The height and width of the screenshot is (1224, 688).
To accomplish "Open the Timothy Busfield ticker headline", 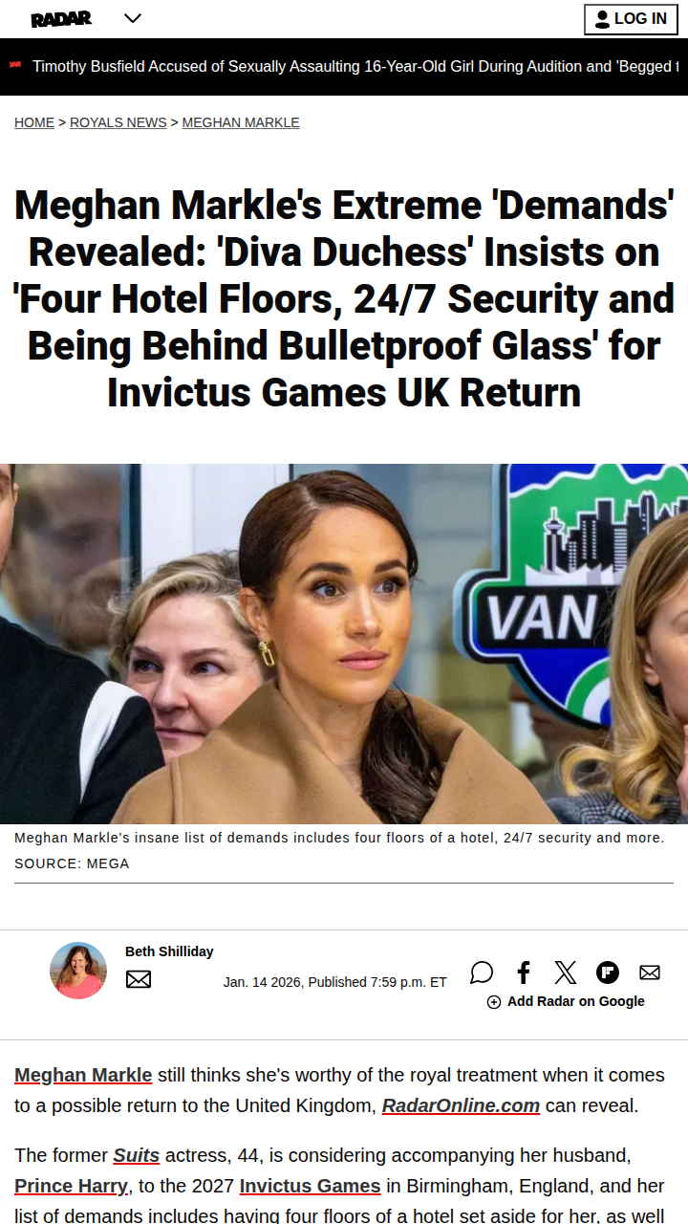I will pyautogui.click(x=355, y=67).
